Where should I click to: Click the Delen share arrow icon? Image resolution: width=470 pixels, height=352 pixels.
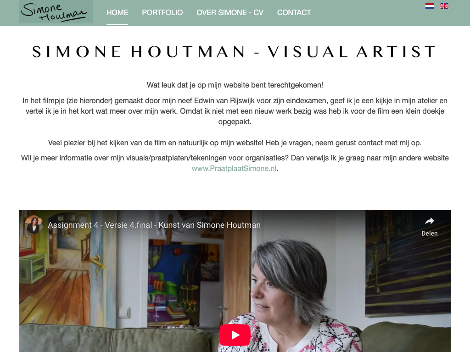[x=430, y=221]
